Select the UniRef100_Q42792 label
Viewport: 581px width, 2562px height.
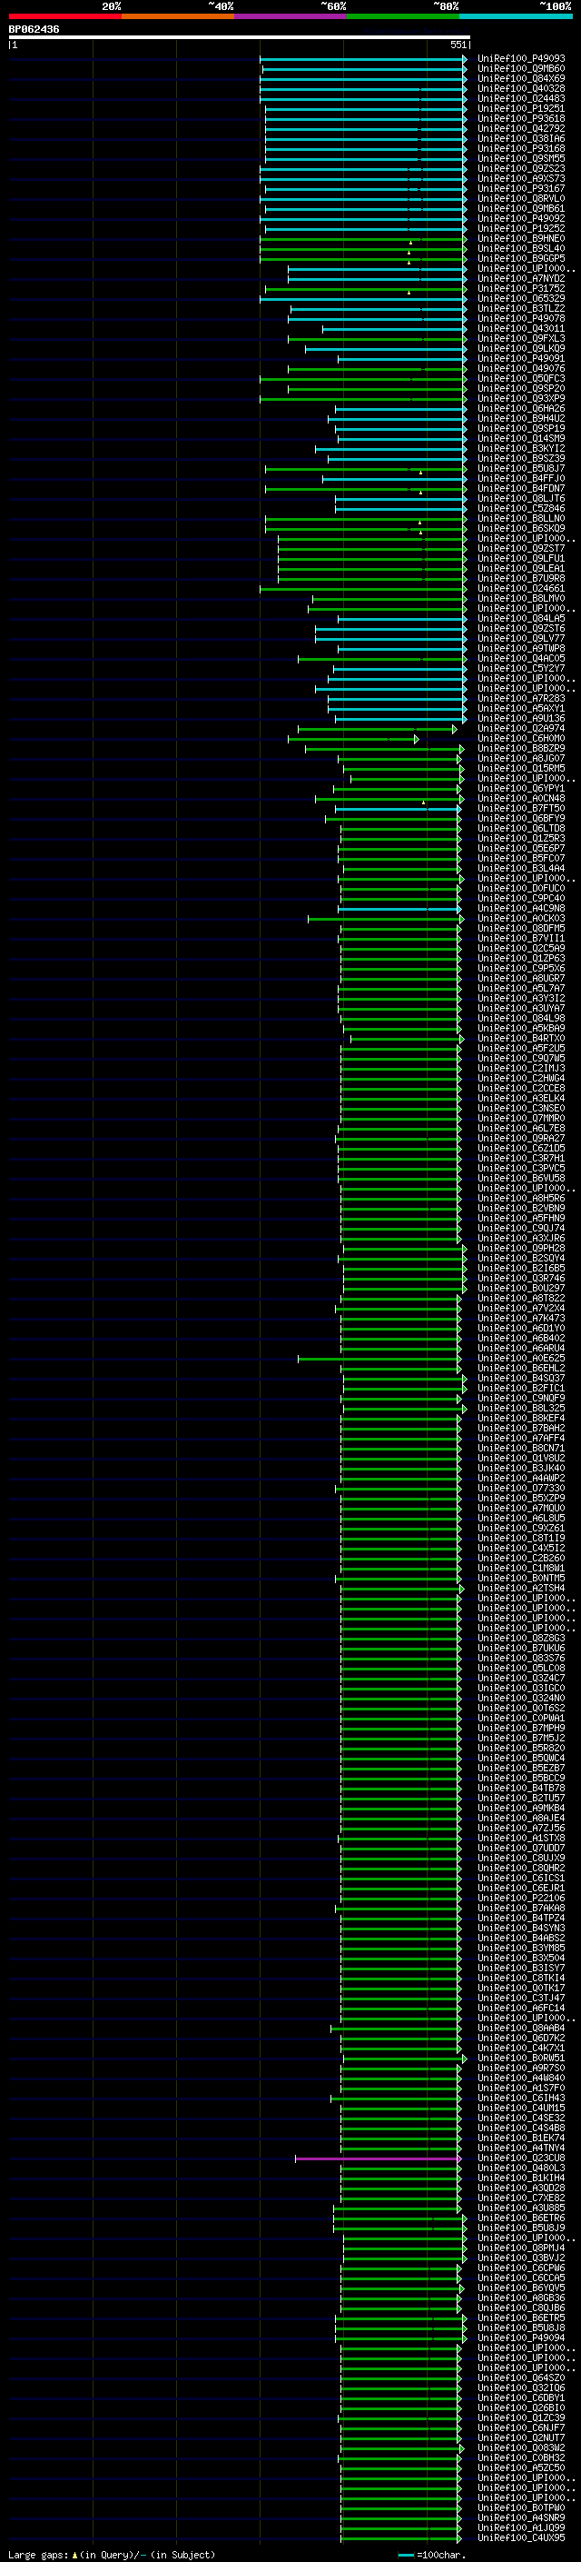pyautogui.click(x=520, y=128)
